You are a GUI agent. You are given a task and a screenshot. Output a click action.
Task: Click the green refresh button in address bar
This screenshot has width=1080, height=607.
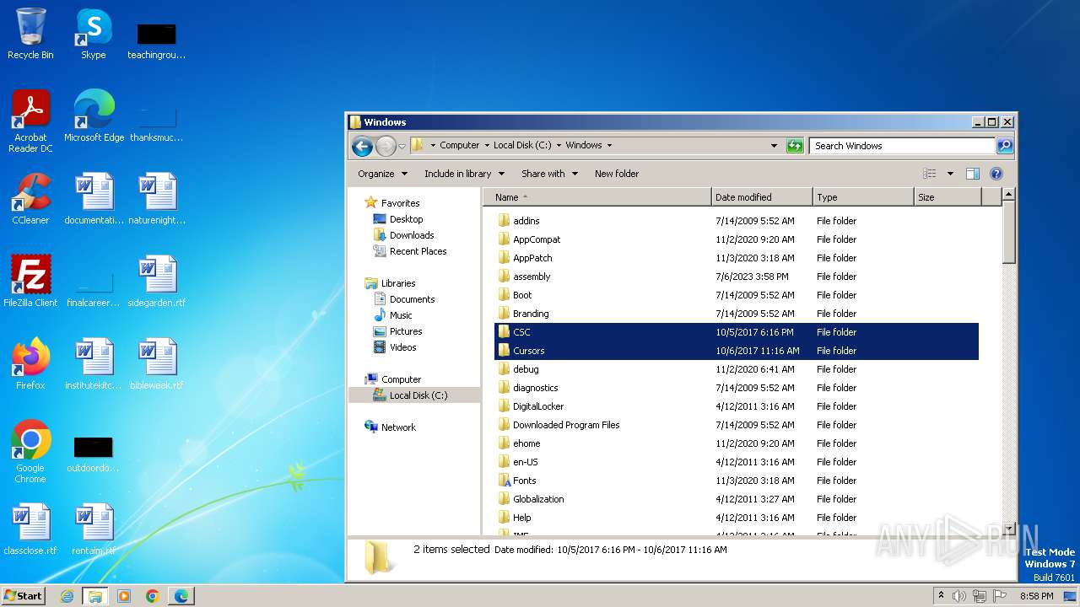pos(795,146)
